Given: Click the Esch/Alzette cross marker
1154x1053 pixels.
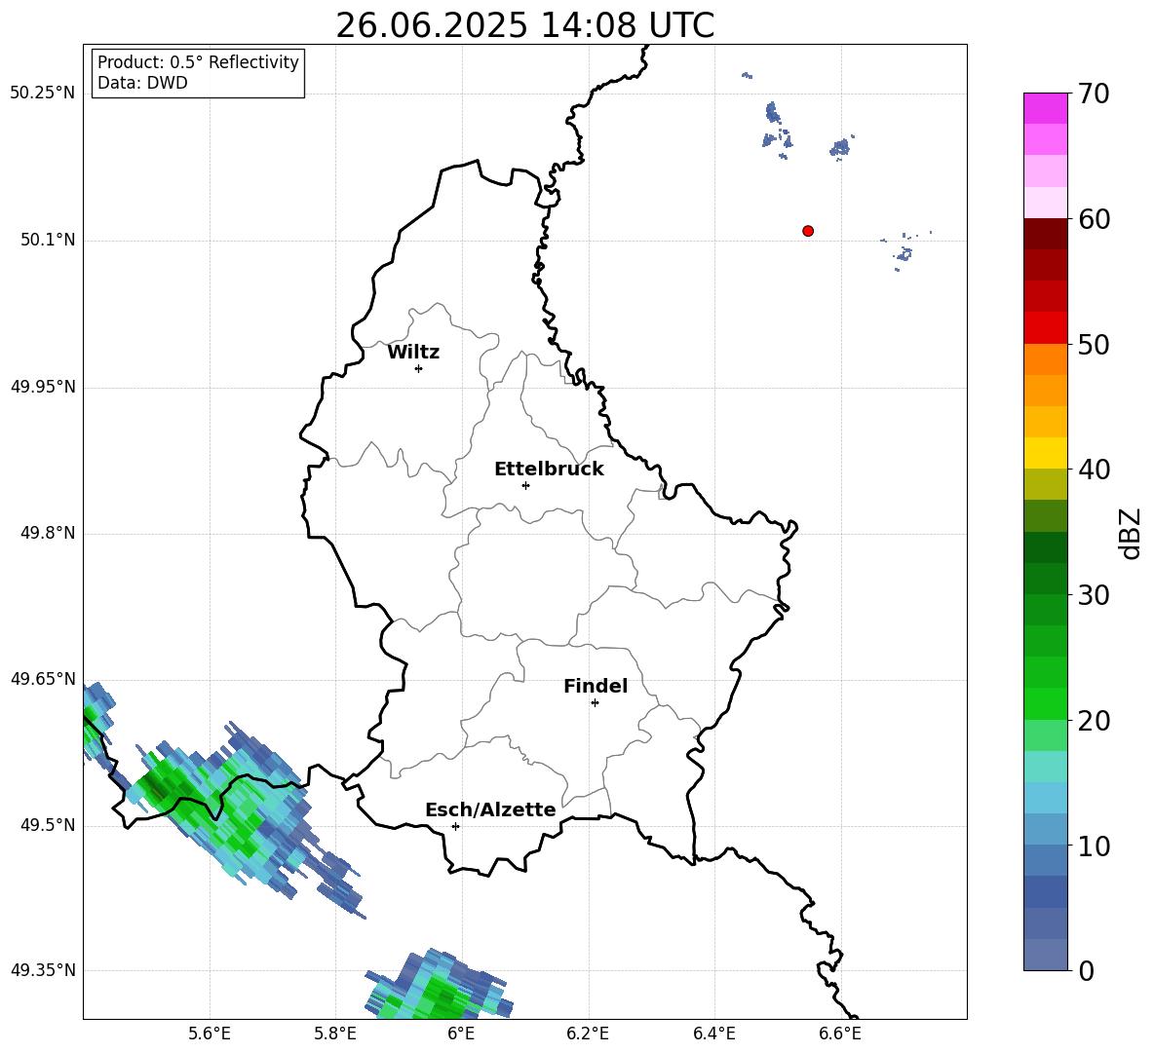Looking at the screenshot, I should pyautogui.click(x=455, y=826).
